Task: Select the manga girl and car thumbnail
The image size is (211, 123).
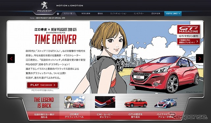Action: 75,102
